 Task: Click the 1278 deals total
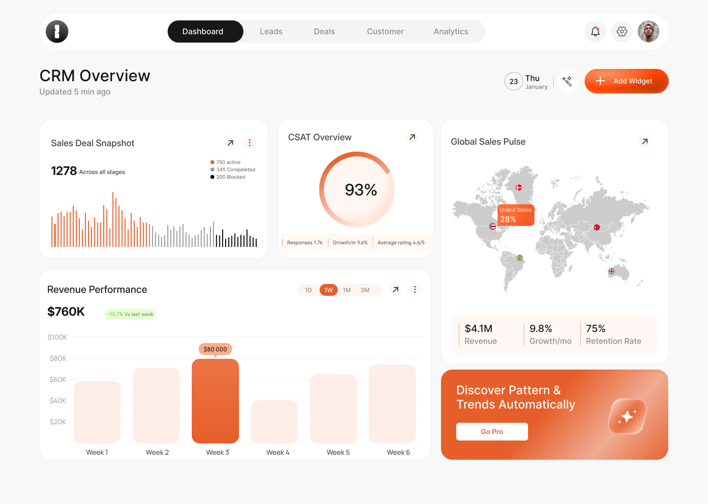click(64, 171)
